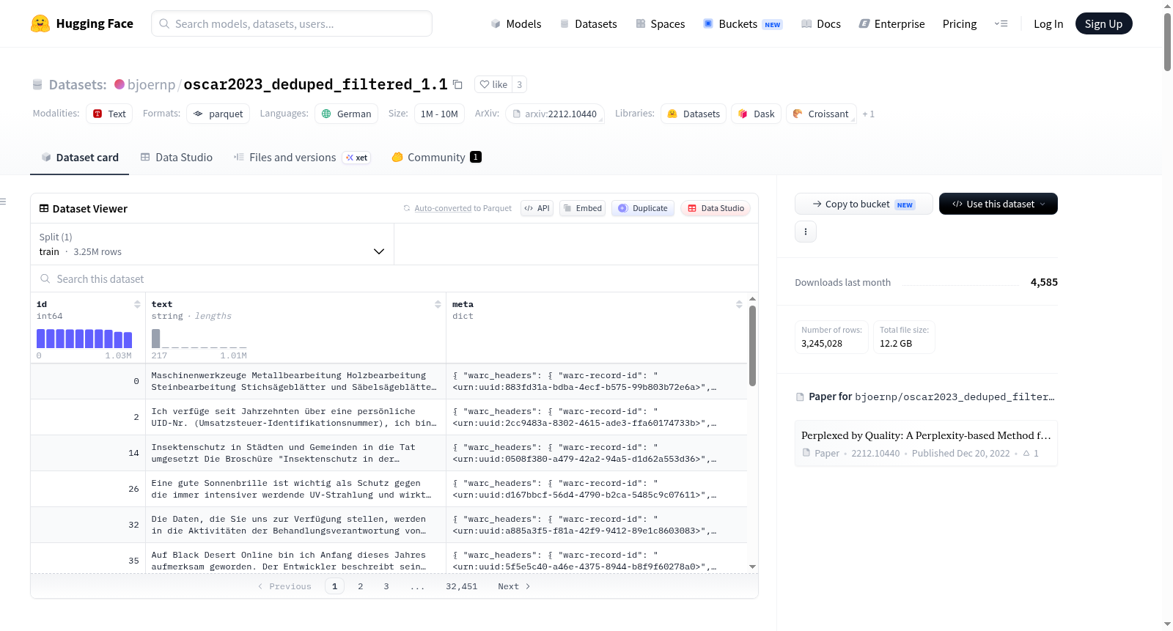
Task: Click Copy to bucket
Action: pos(864,204)
